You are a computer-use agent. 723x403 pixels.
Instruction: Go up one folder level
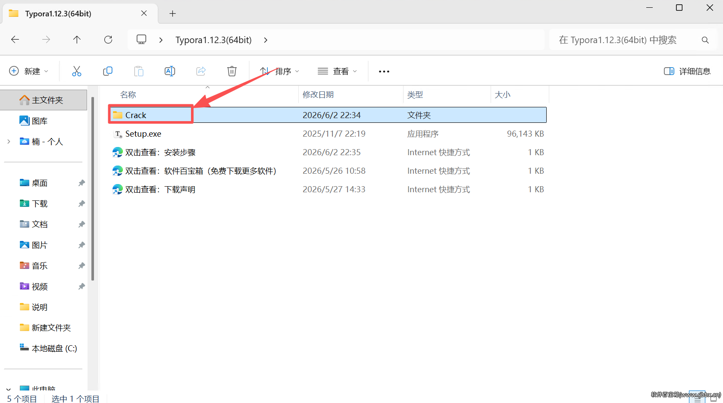(77, 40)
